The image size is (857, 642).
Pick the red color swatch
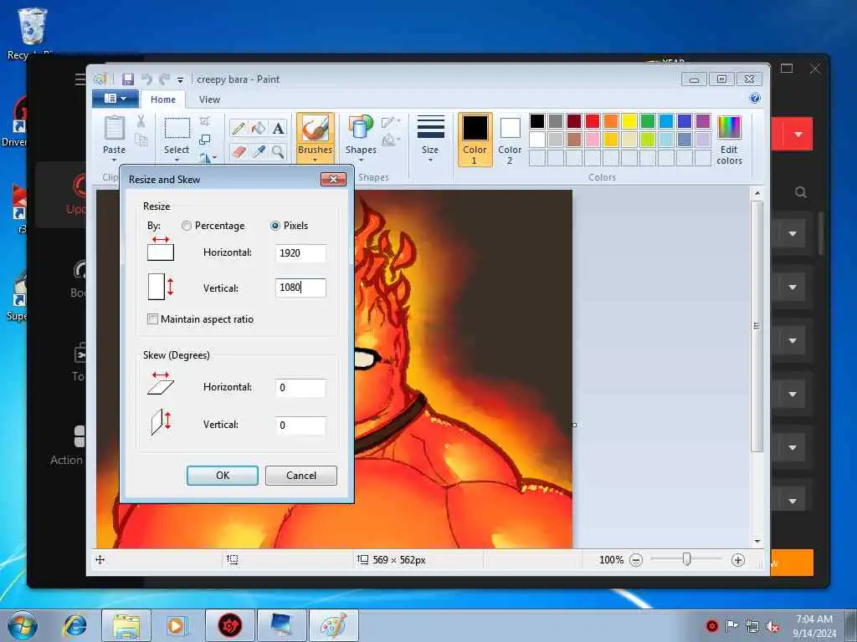pyautogui.click(x=592, y=120)
